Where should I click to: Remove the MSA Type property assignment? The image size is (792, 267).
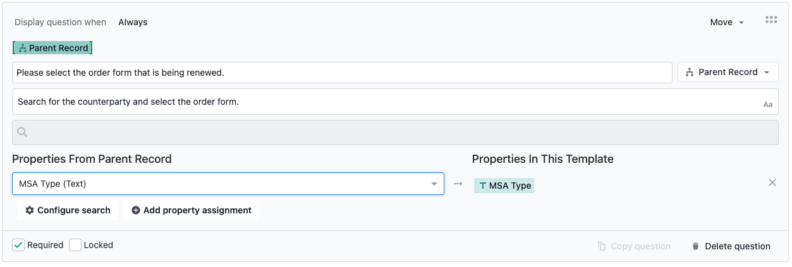point(772,182)
